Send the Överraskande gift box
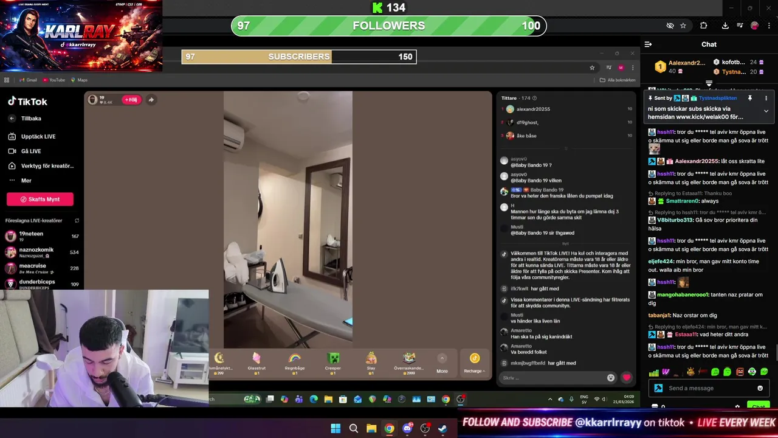Image resolution: width=778 pixels, height=438 pixels. pos(409,363)
